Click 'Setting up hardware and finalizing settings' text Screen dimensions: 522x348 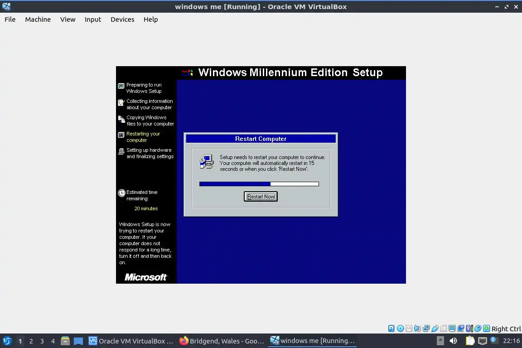[x=150, y=153]
